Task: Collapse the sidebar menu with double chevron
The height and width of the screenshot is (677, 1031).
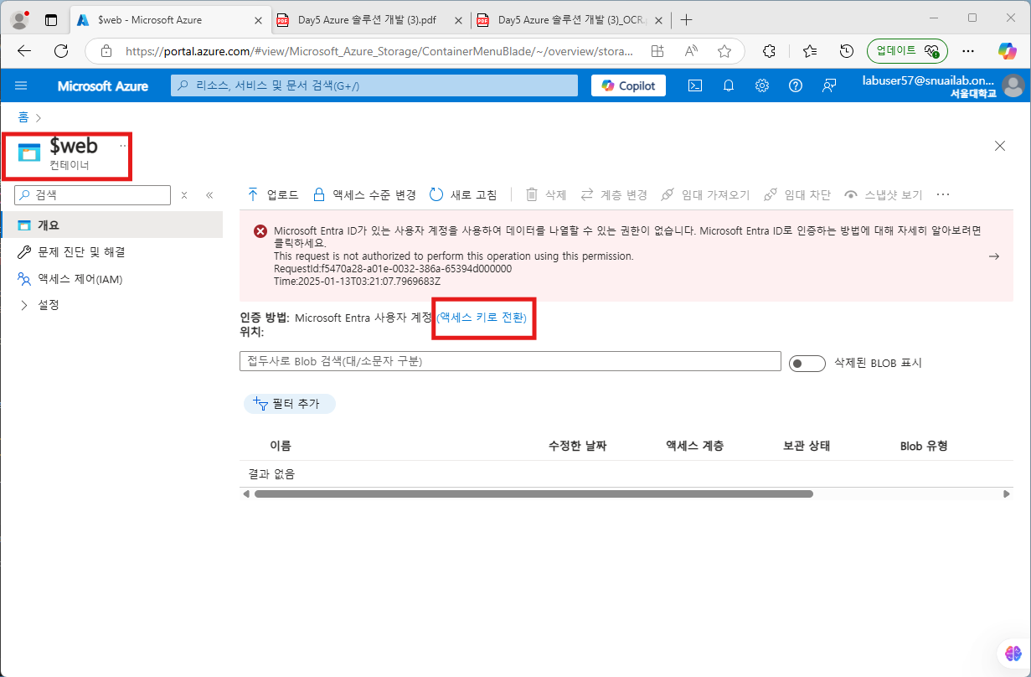Action: [209, 194]
